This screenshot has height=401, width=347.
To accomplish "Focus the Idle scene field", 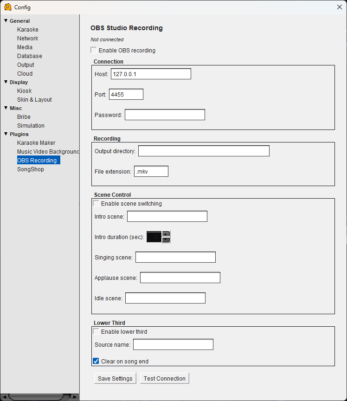I will point(165,298).
